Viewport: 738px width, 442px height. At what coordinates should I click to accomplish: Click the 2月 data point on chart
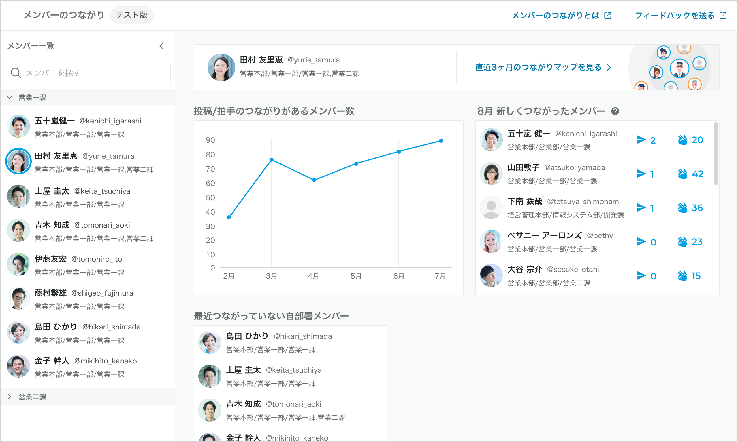point(229,218)
